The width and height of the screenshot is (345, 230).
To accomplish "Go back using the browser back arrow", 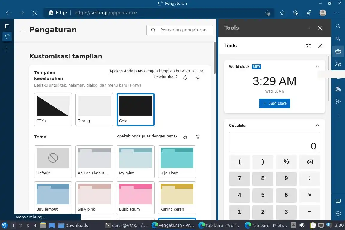I will click(x=8, y=13).
